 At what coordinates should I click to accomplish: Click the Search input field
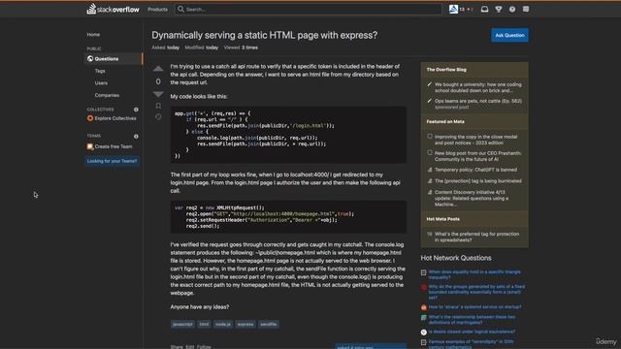click(x=309, y=9)
